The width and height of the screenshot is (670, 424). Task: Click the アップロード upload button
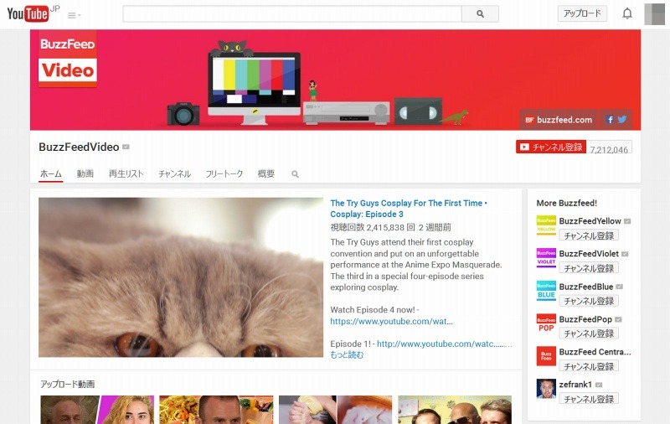[x=582, y=13]
